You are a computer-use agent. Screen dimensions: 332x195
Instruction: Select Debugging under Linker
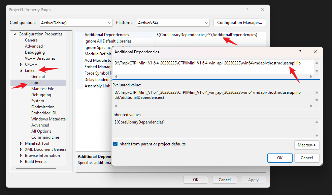41,95
